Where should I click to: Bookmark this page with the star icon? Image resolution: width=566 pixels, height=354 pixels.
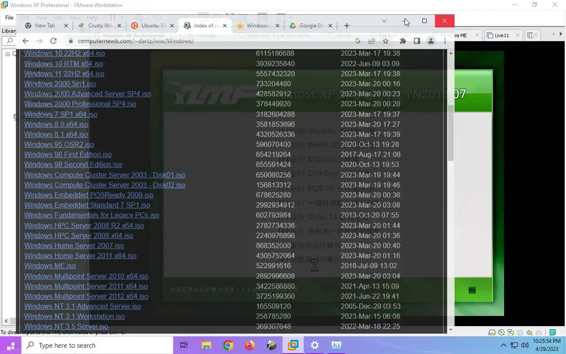[x=386, y=41]
